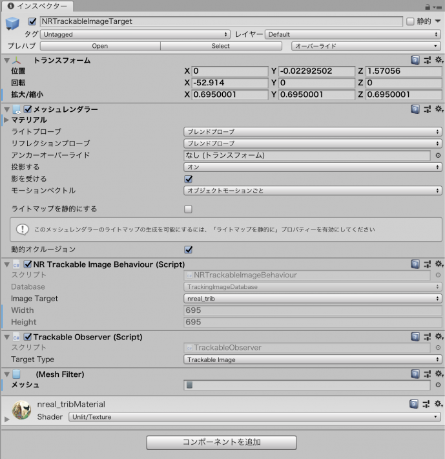Select the インスペクター tab
The image size is (445, 459).
pos(37,6)
